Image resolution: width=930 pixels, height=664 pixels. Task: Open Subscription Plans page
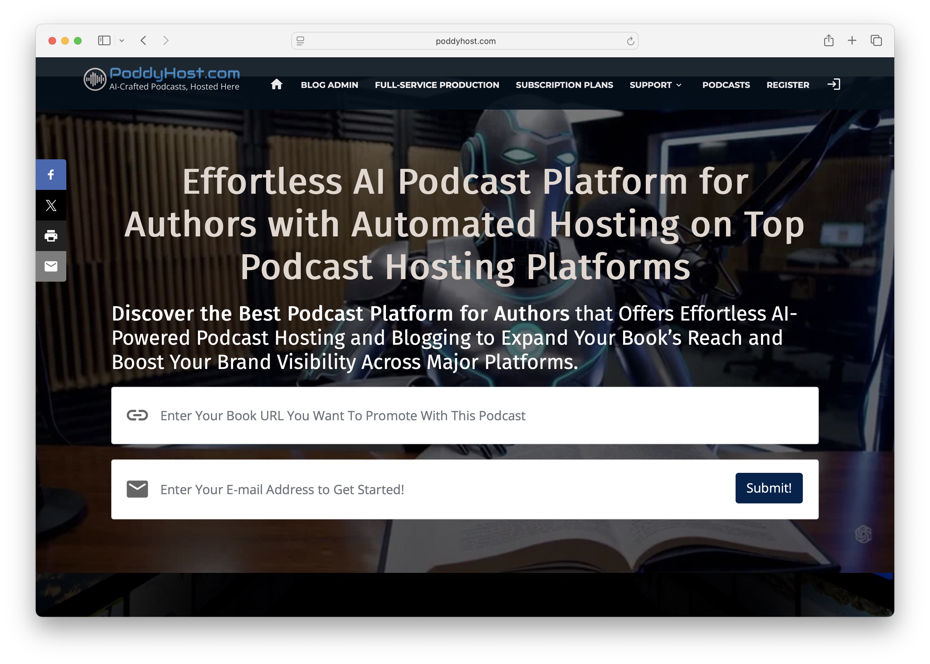point(564,85)
